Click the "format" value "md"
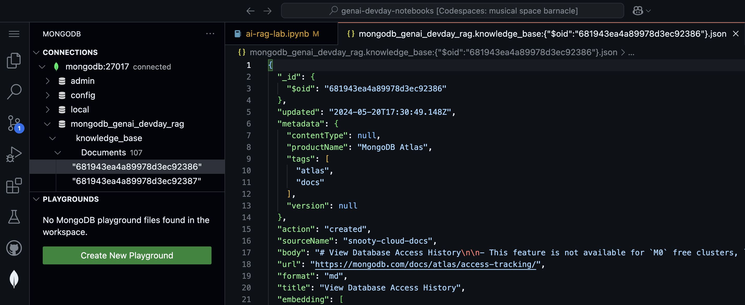Screen dimensions: 745x305 [x=334, y=276]
